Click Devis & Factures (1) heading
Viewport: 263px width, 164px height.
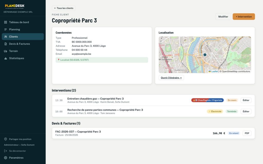pos(66,123)
